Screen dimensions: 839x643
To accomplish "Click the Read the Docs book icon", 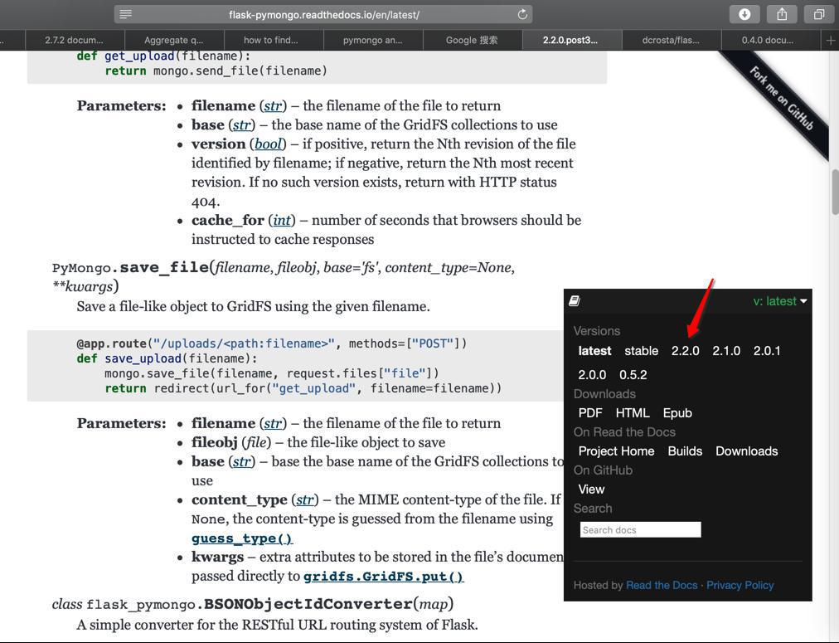I will [575, 301].
